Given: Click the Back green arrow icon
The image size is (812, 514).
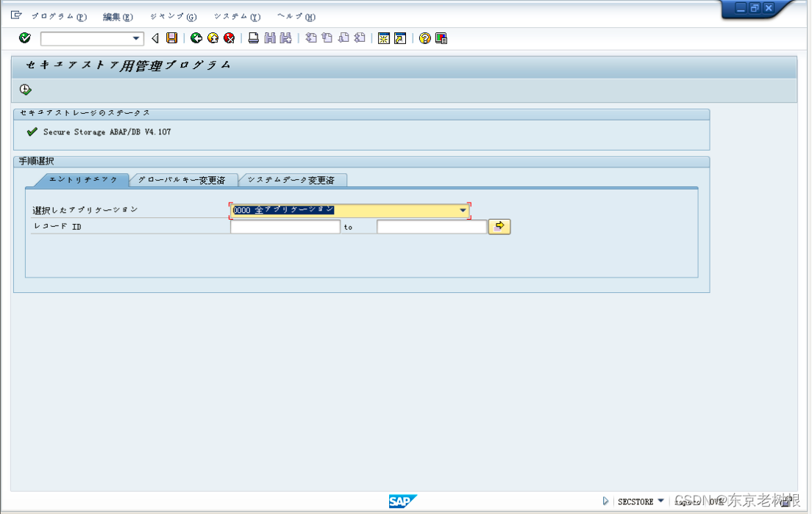Looking at the screenshot, I should 196,37.
